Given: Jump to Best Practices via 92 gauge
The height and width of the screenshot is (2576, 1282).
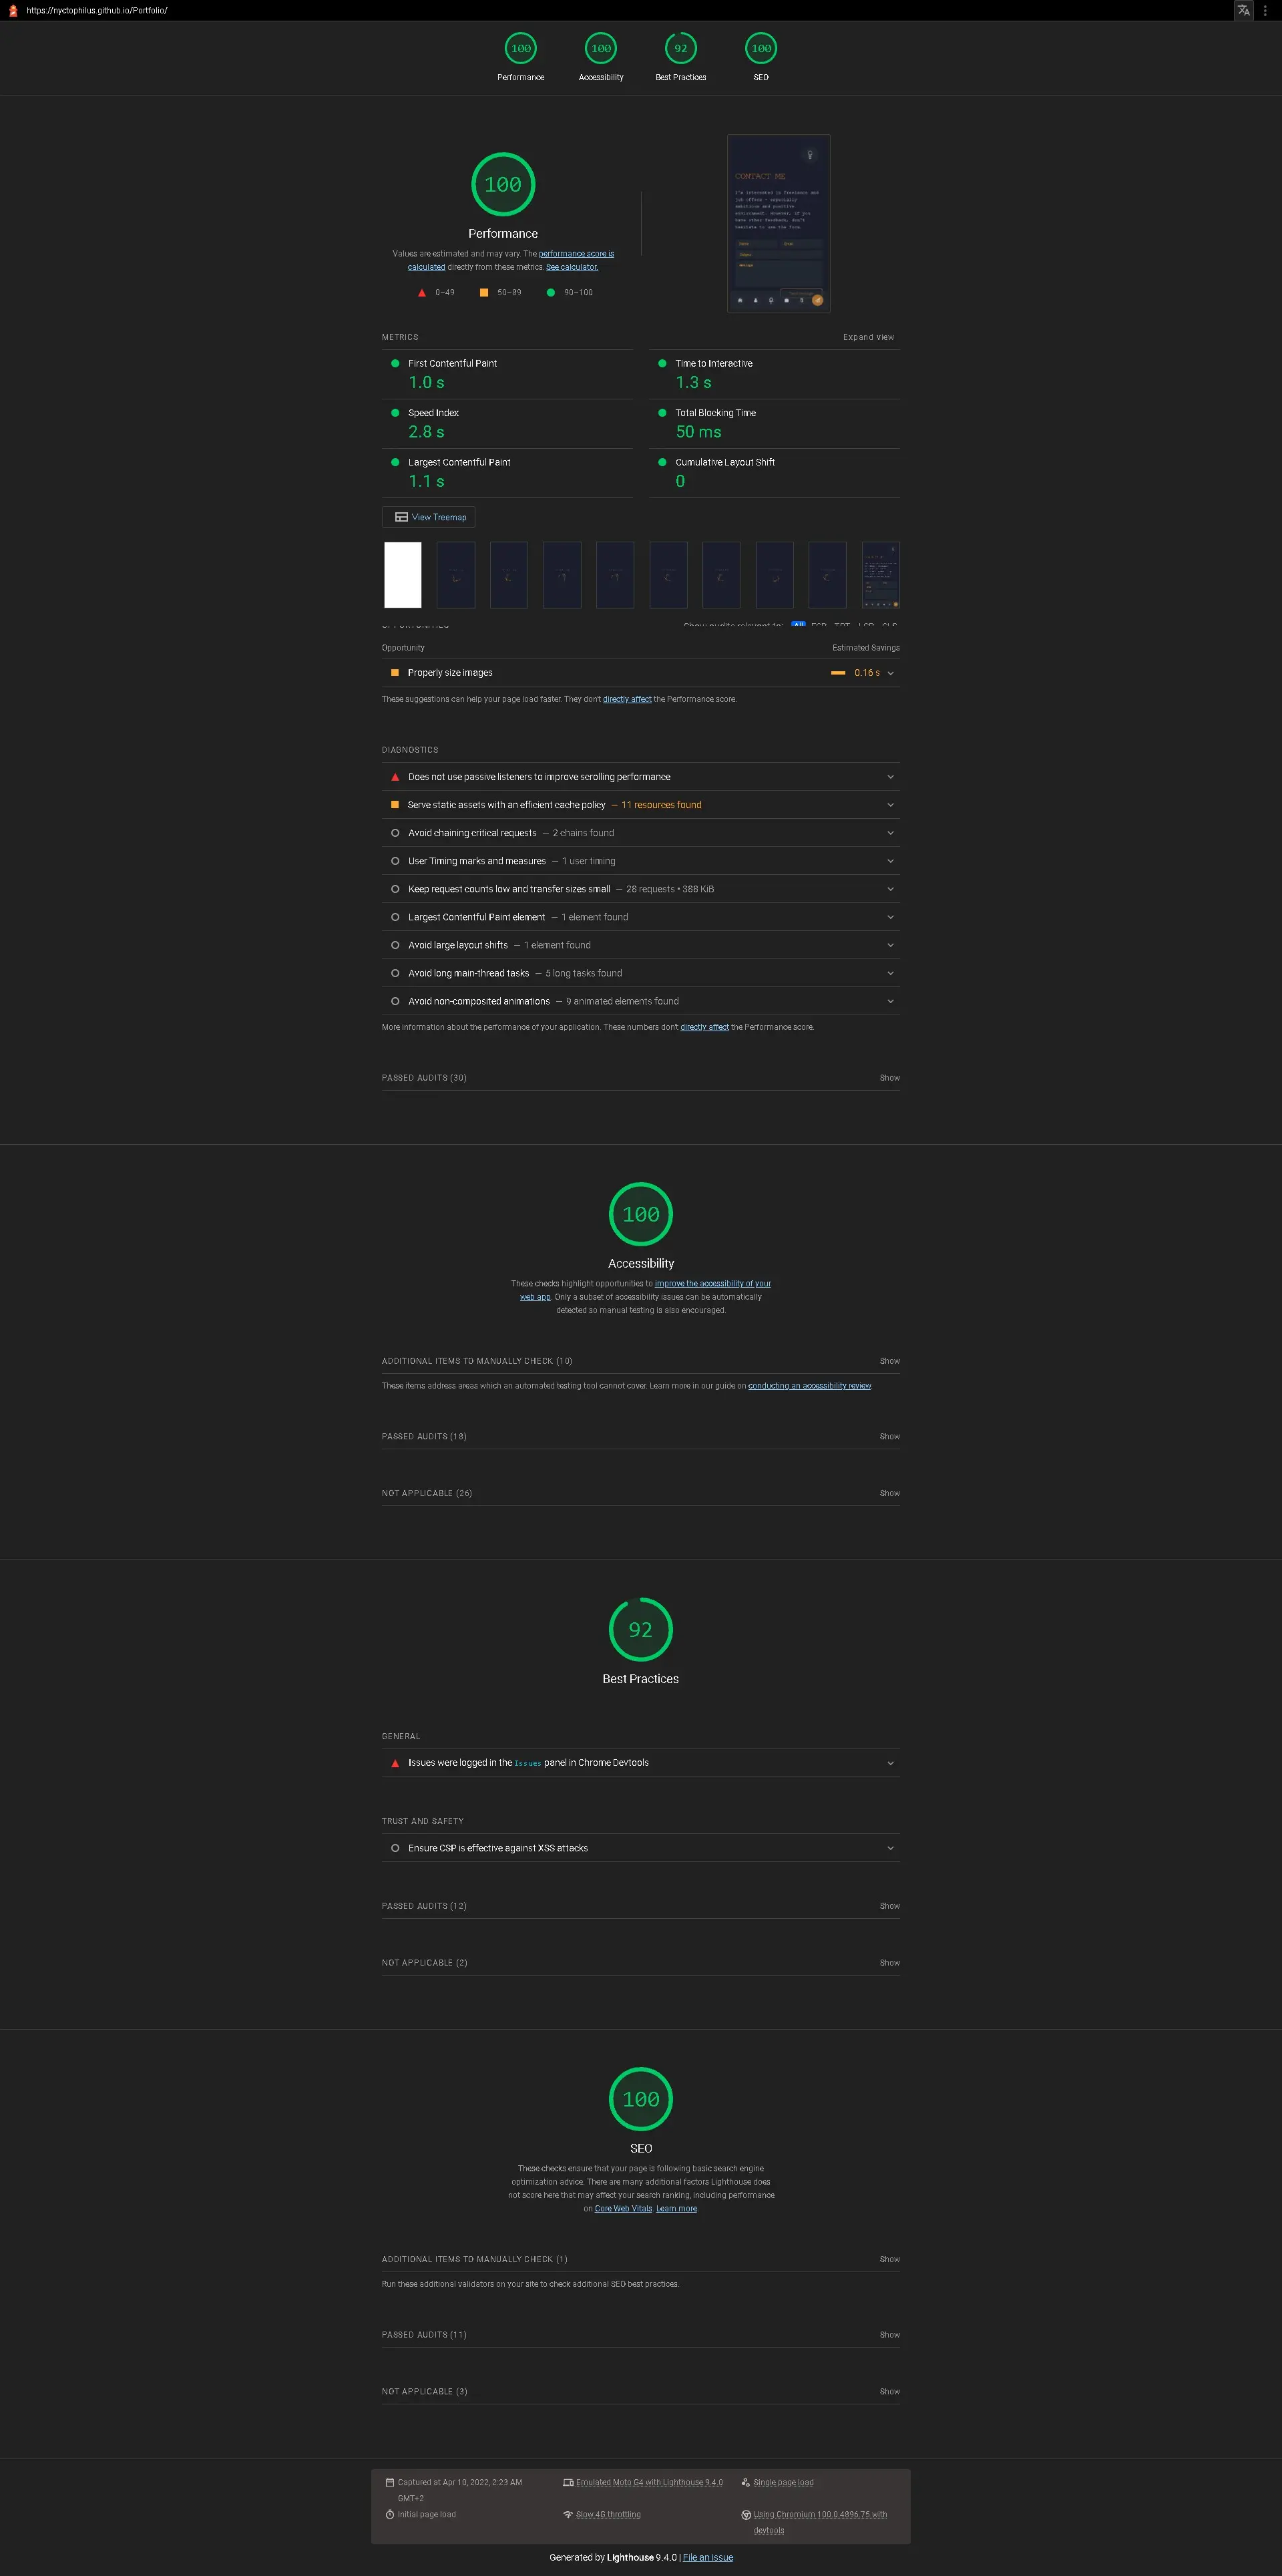Looking at the screenshot, I should coord(680,49).
